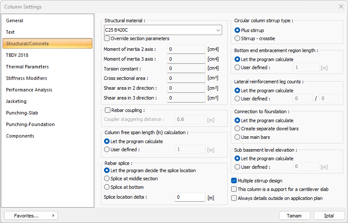Choose Splice at middle section
The width and height of the screenshot is (348, 223).
pyautogui.click(x=107, y=179)
